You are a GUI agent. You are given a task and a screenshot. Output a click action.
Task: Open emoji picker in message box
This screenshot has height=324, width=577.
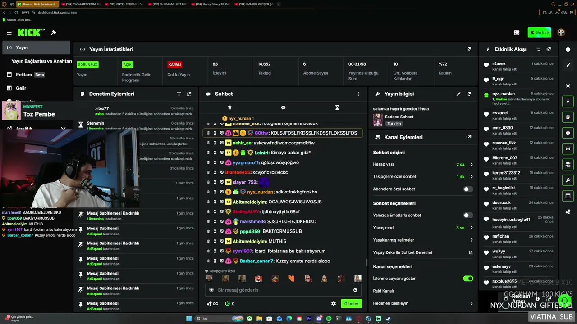coord(355,290)
